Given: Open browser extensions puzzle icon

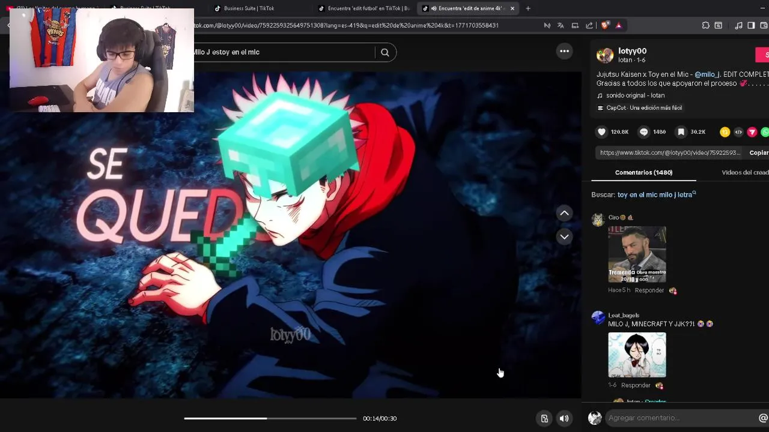Looking at the screenshot, I should pyautogui.click(x=705, y=25).
